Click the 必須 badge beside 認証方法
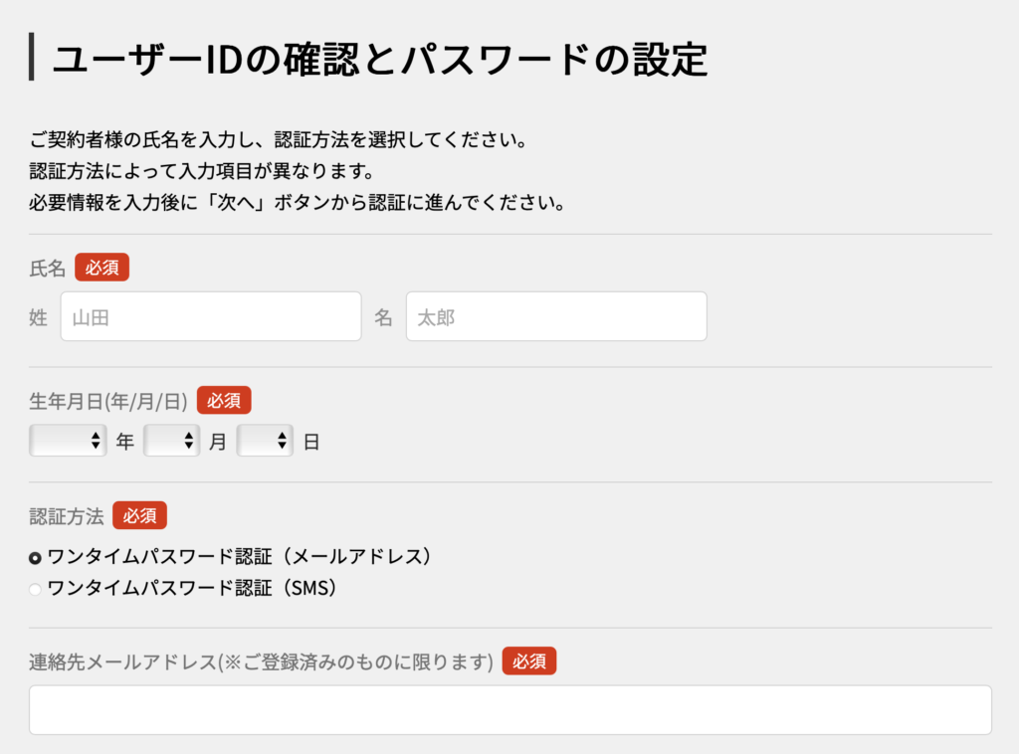Viewport: 1019px width, 754px height. tap(139, 515)
